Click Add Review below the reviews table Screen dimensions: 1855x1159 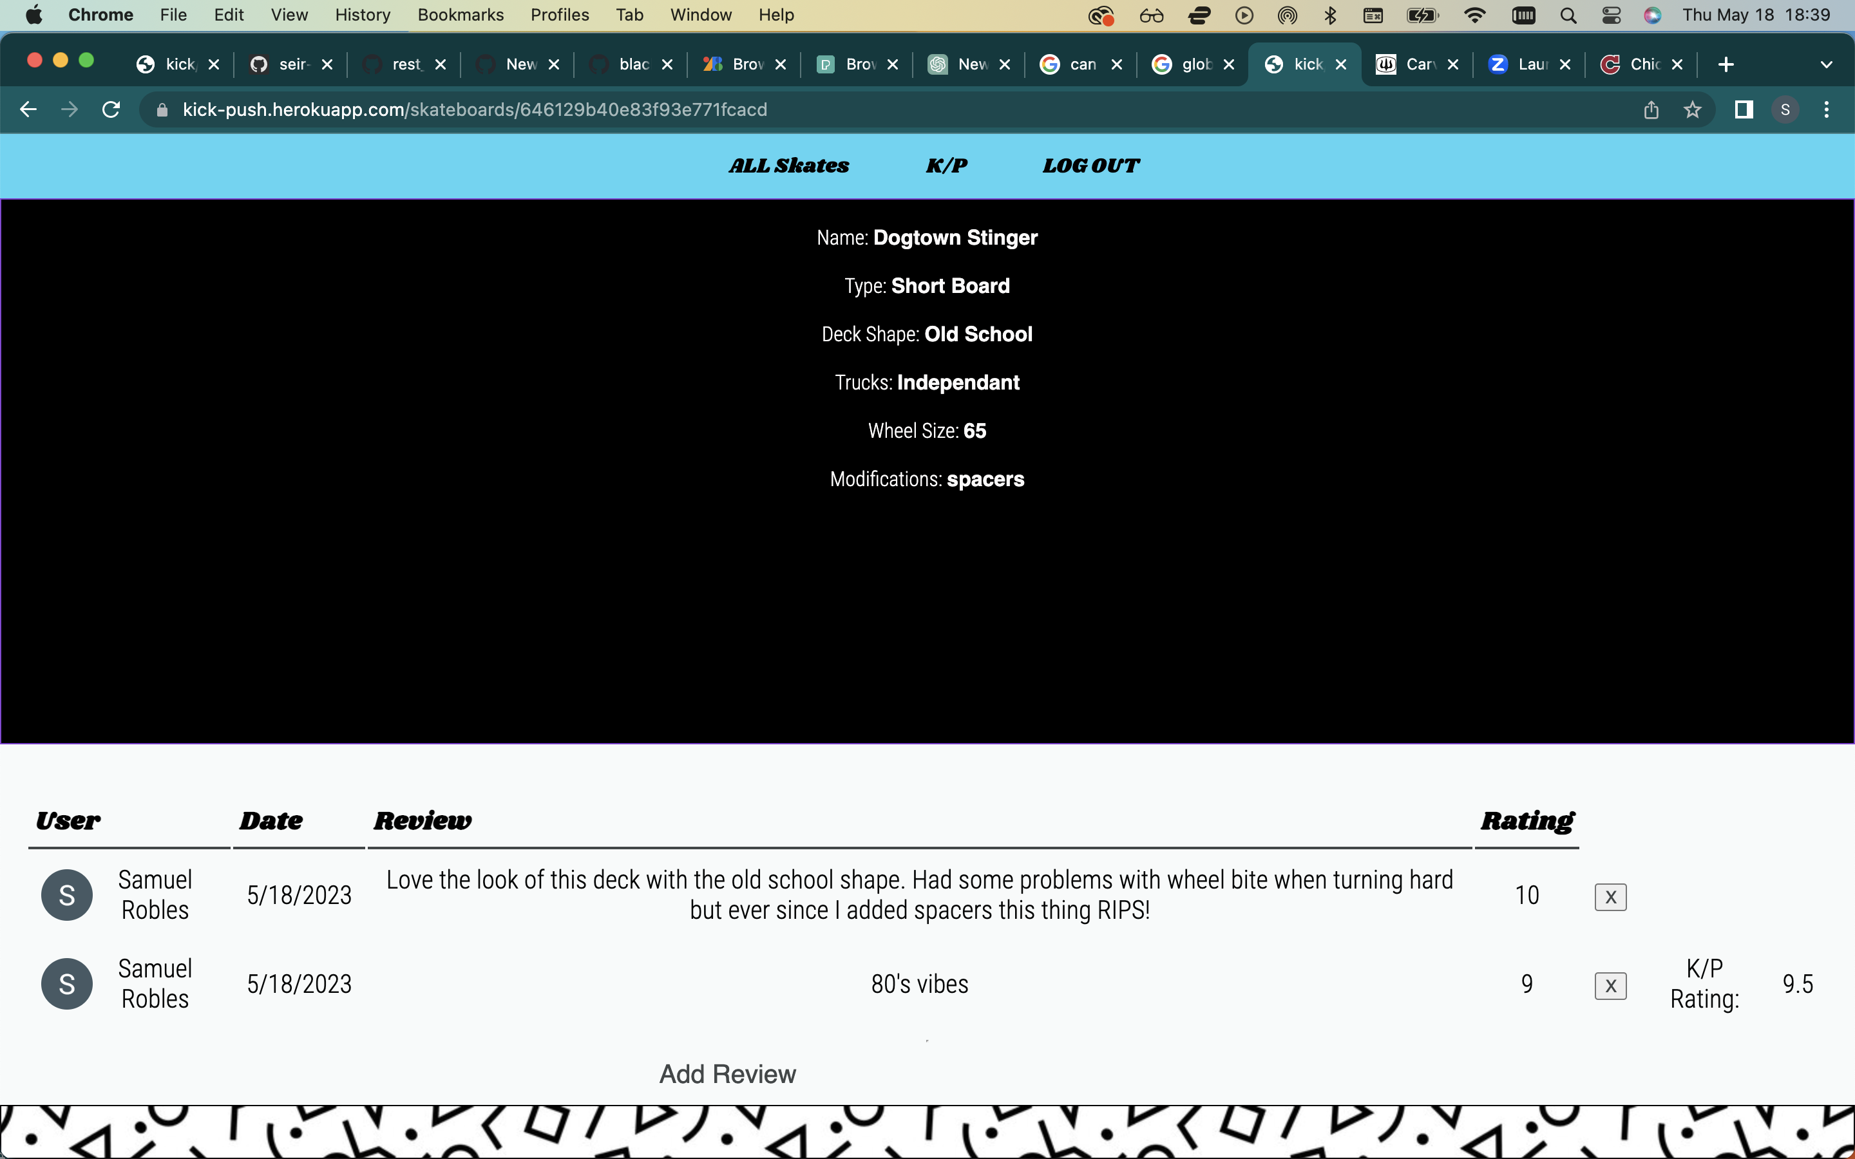point(727,1074)
